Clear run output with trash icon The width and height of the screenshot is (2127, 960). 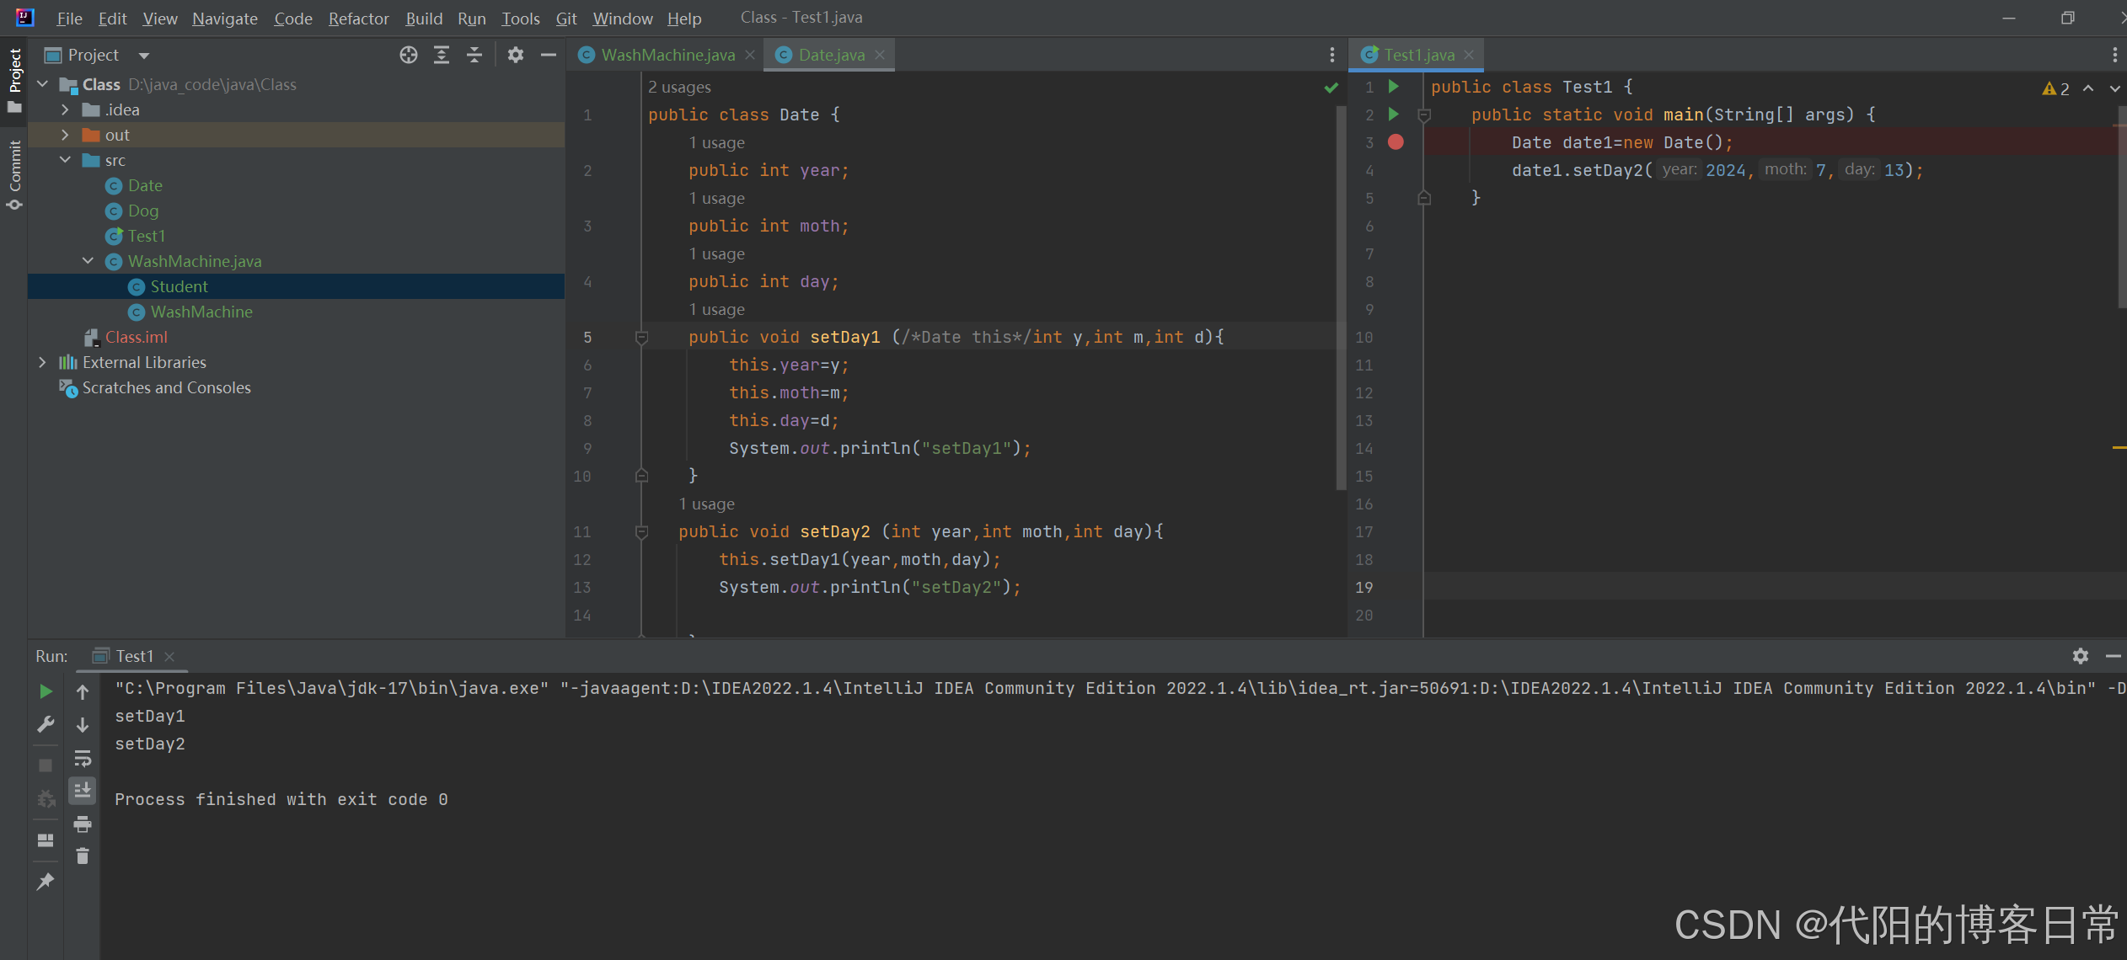coord(83,856)
